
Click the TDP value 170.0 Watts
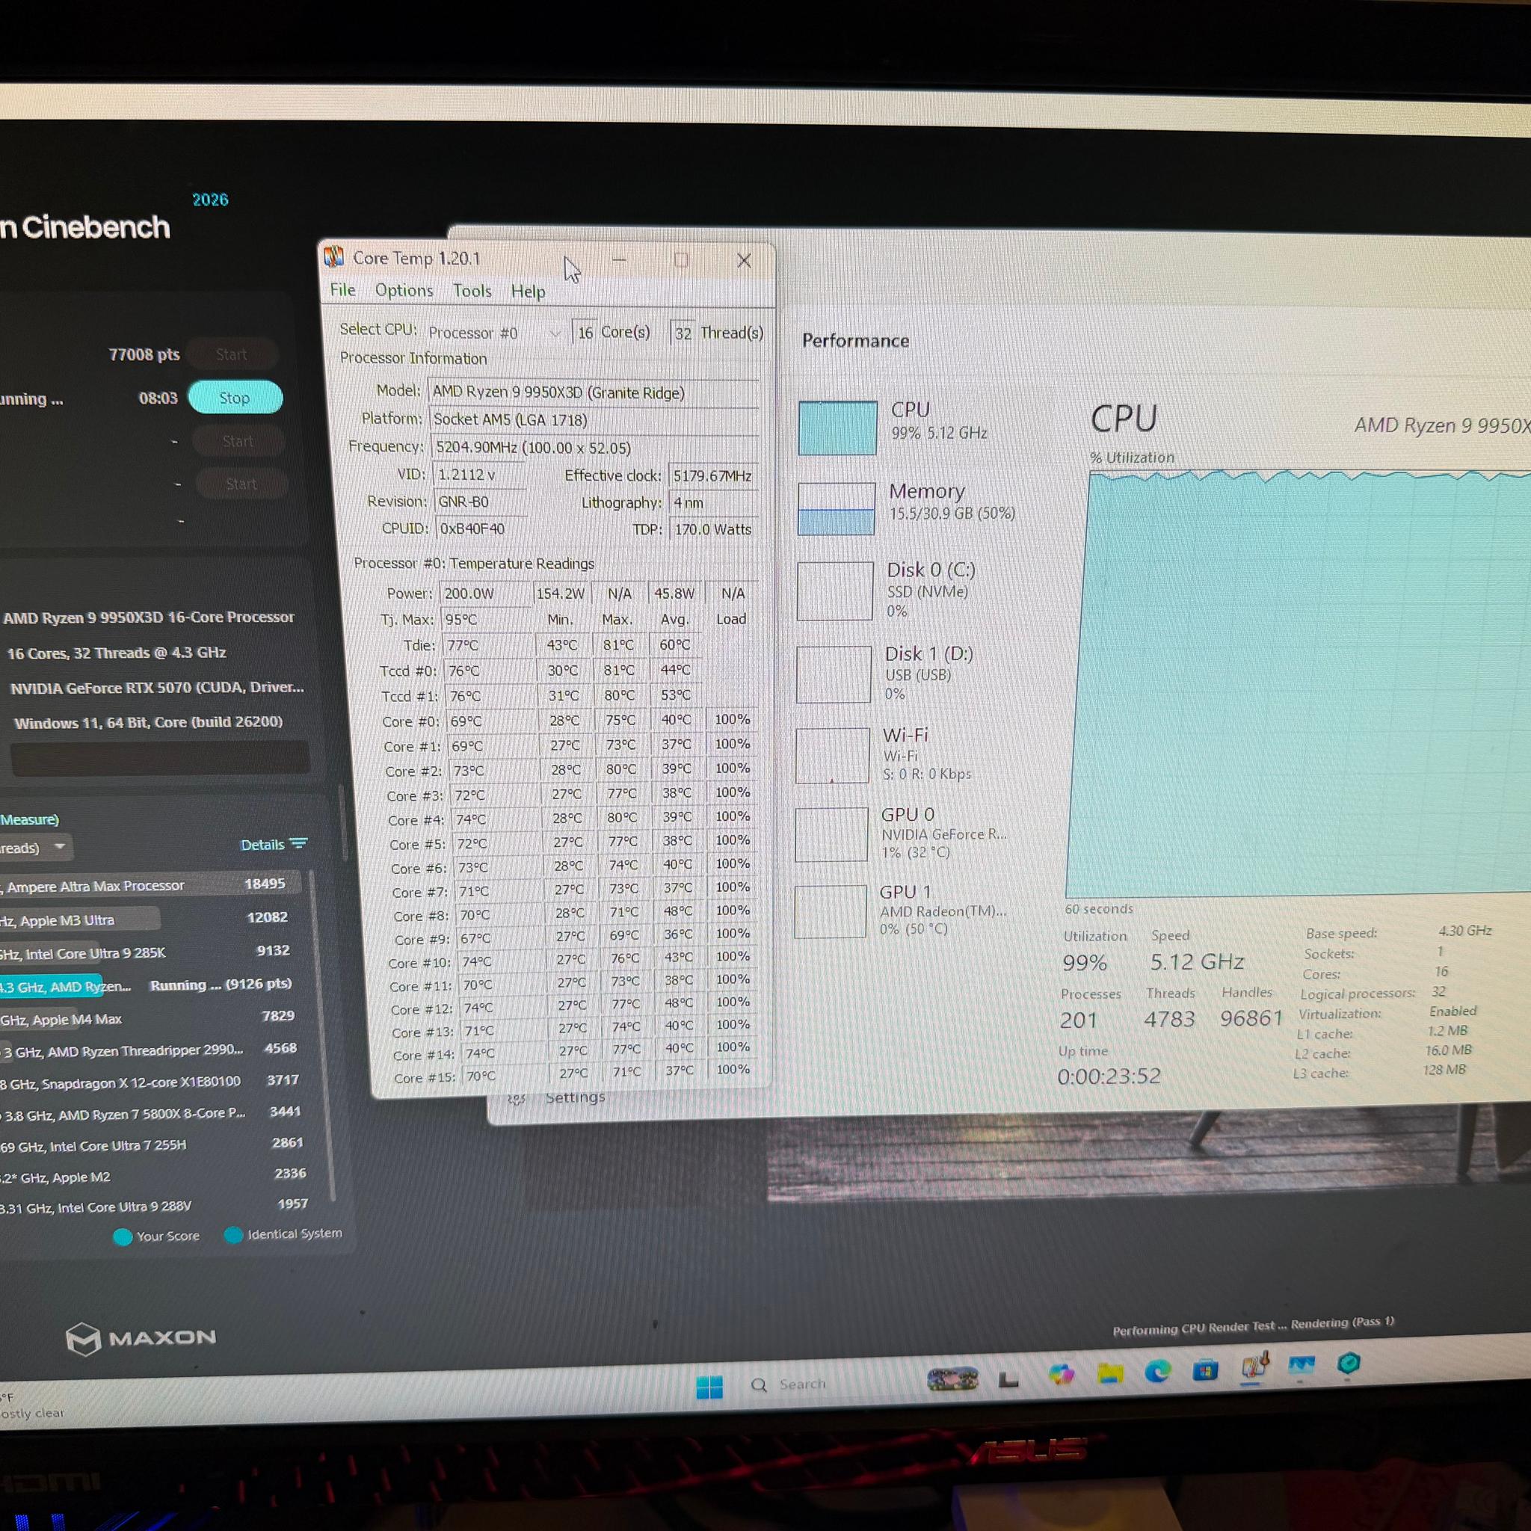pyautogui.click(x=713, y=529)
